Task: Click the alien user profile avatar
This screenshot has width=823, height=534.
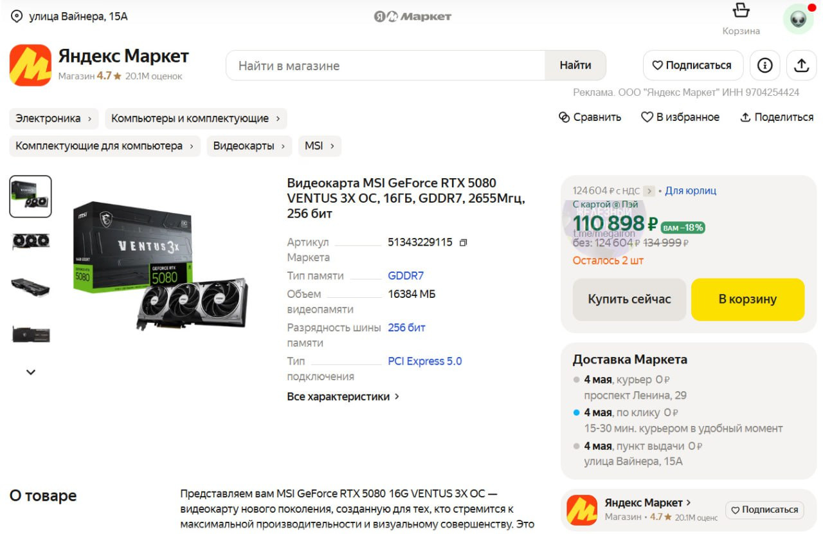Action: click(798, 19)
